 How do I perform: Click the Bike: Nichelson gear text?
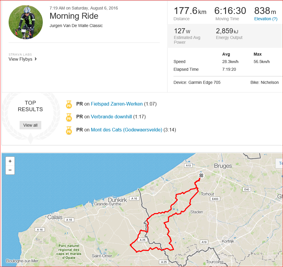(x=264, y=82)
